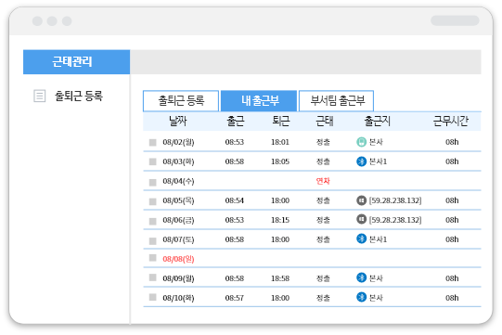
Task: Click the [59.28.238.132] address in 08/06 row
Action: pos(395,220)
